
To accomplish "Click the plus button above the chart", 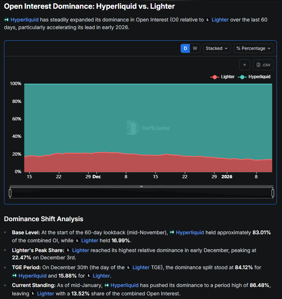I will point(245,65).
